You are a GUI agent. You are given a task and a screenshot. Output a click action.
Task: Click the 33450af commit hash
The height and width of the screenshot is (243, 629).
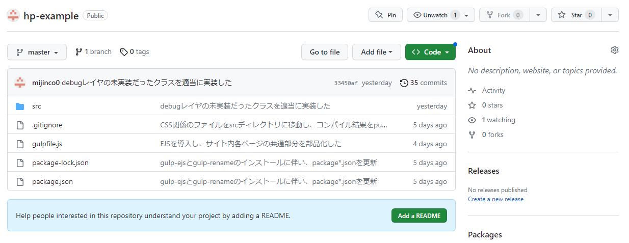346,83
